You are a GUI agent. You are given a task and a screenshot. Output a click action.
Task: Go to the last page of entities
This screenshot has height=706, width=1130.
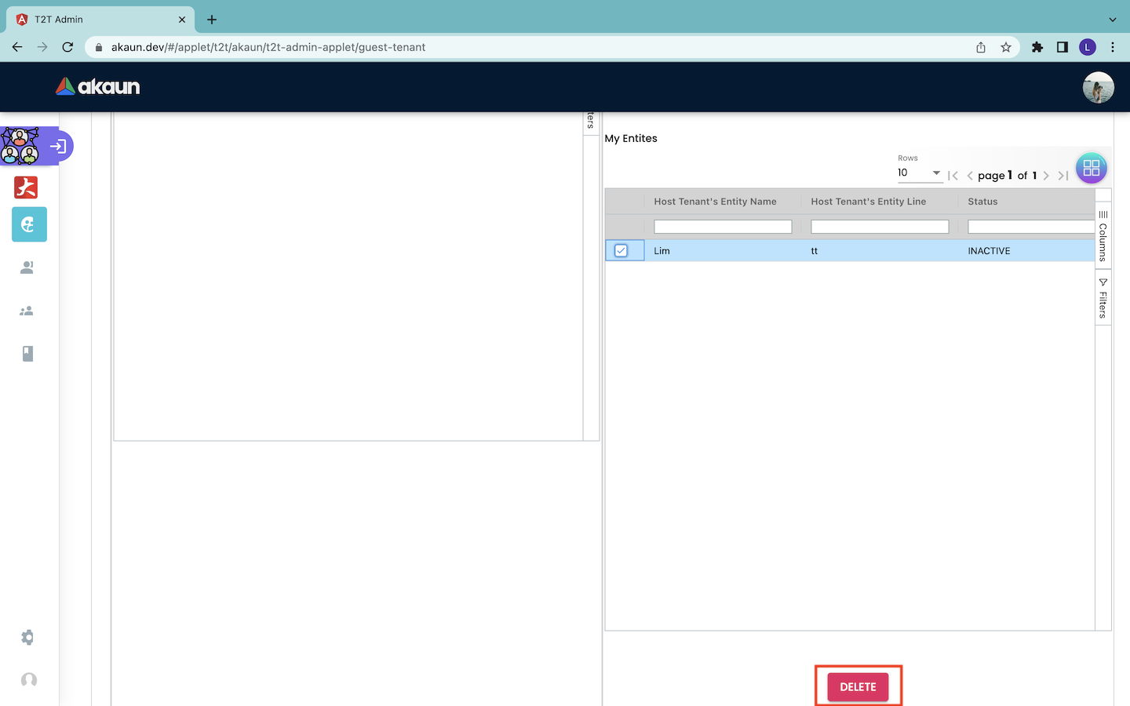click(x=1063, y=176)
